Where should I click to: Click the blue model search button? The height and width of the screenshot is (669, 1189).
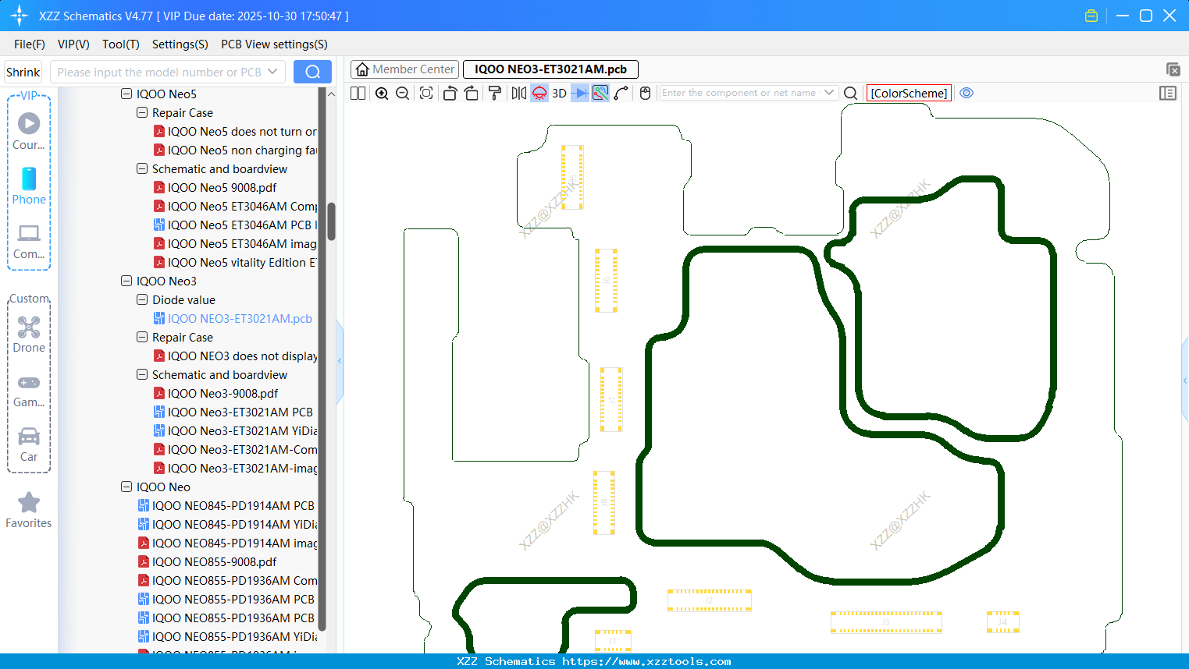(x=312, y=72)
